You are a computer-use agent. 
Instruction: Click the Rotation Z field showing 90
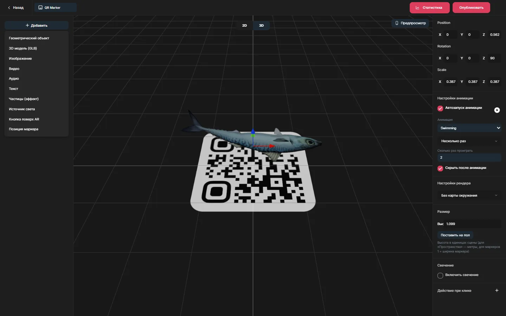[x=494, y=58]
